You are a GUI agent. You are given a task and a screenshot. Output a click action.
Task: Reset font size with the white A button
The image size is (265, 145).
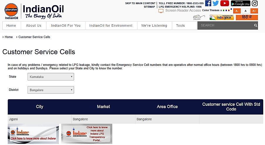pyautogui.click(x=246, y=11)
